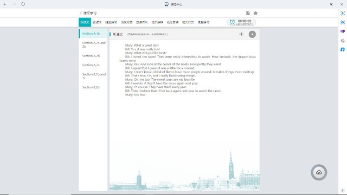Open the notes document icon beside the star

click(248, 13)
